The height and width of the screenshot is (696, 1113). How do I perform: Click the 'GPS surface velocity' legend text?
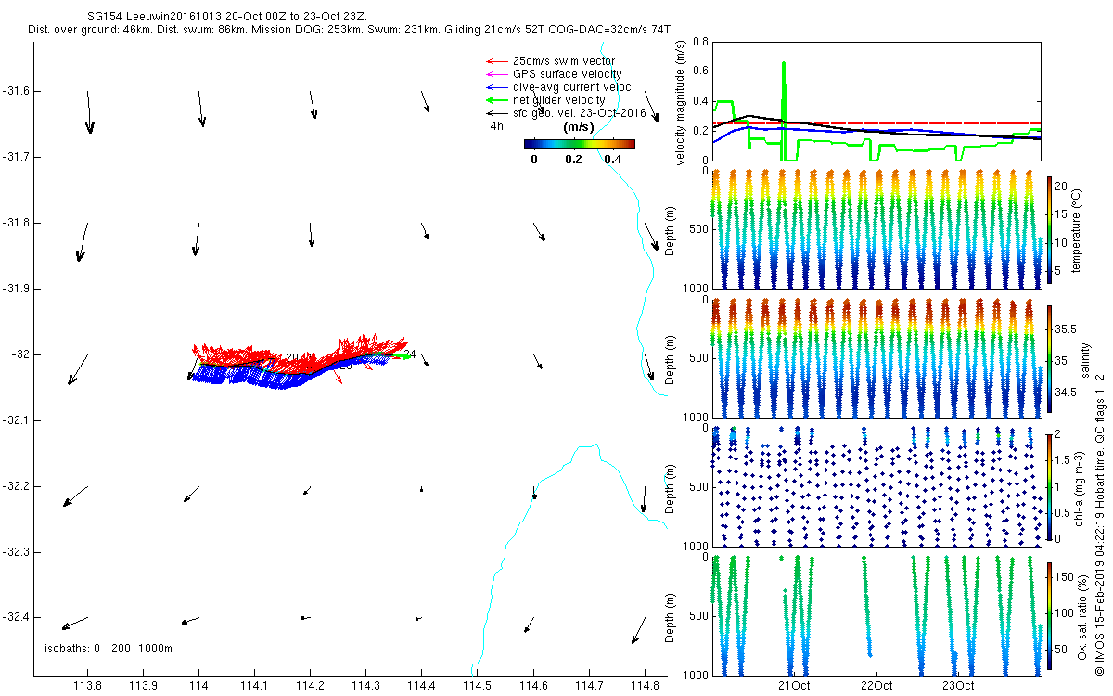tap(567, 74)
